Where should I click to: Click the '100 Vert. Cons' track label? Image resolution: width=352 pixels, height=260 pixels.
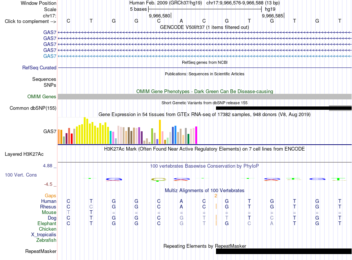point(21,175)
